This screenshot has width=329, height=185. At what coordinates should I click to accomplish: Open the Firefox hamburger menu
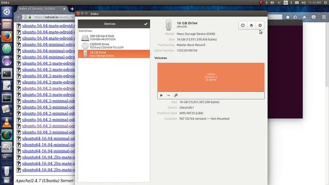[324, 17]
